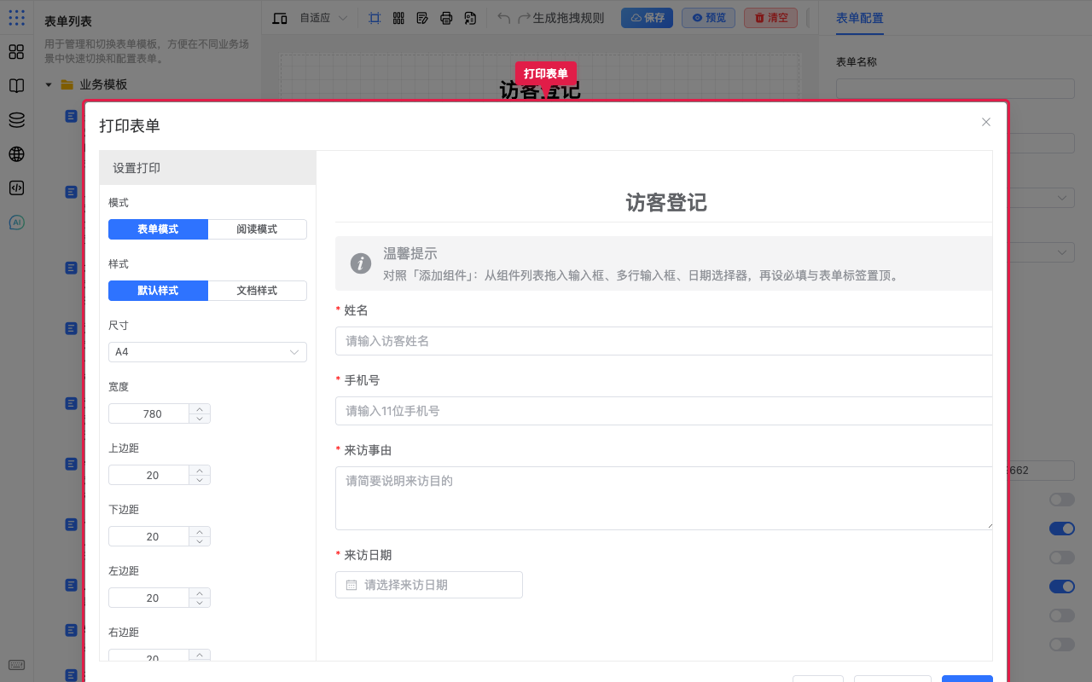Decrease 上边距 with the down arrow
1092x682 pixels.
tap(200, 480)
